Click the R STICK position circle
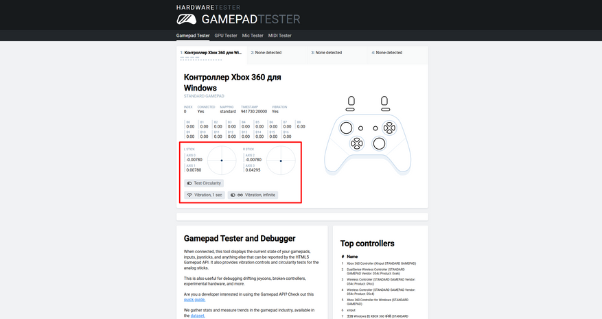This screenshot has height=319, width=602. click(281, 161)
